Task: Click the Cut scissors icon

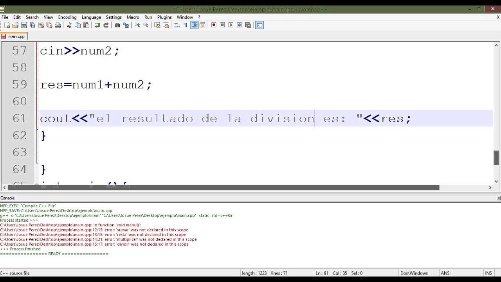Action: (69, 25)
